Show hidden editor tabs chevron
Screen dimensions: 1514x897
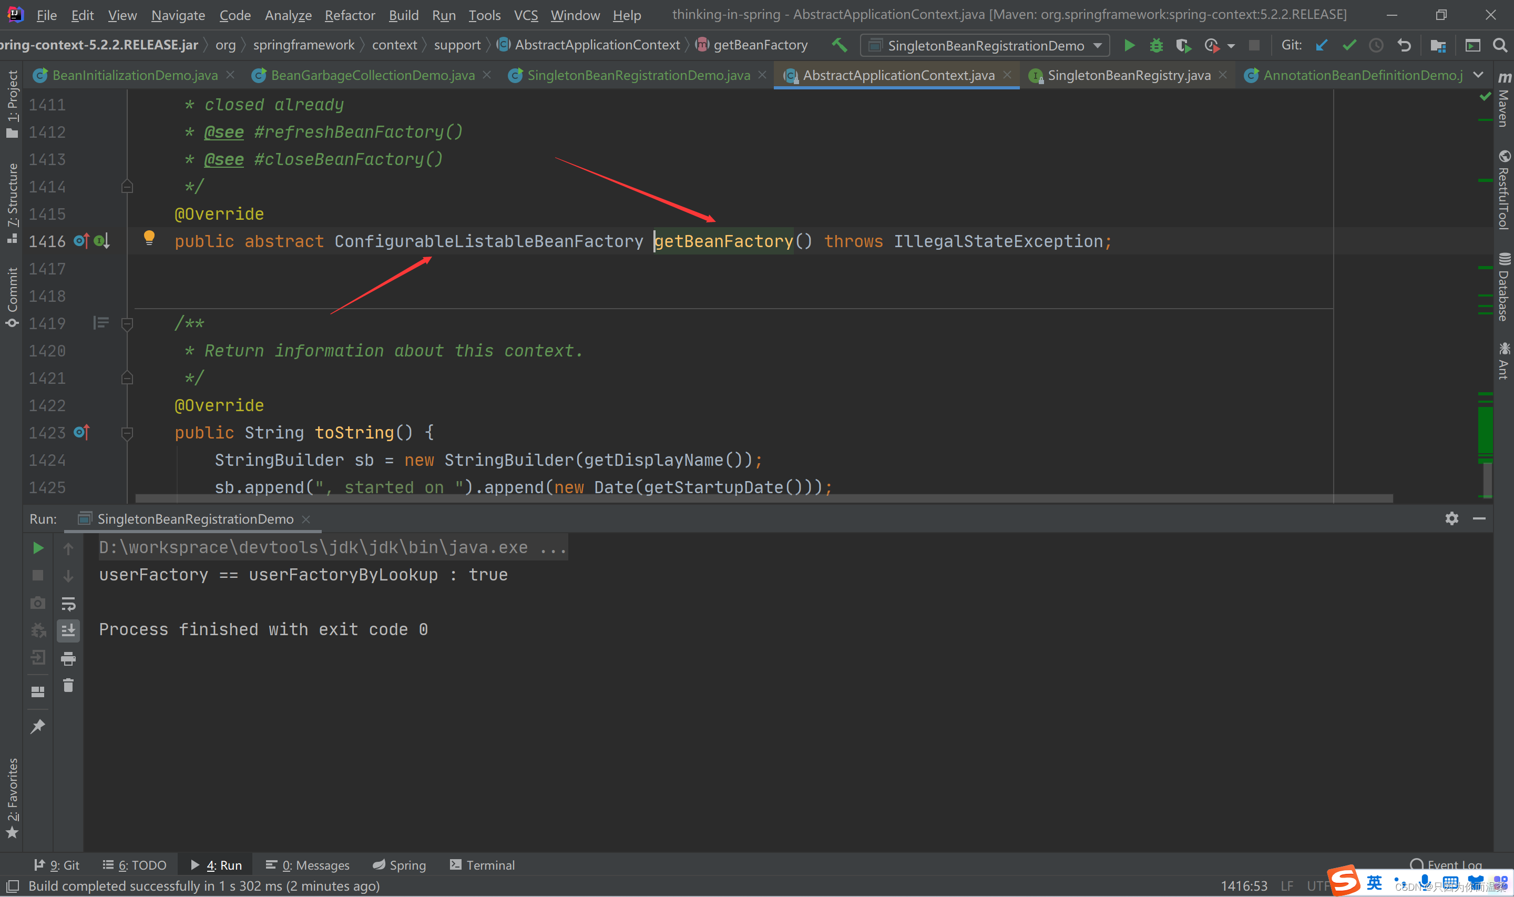pos(1478,75)
